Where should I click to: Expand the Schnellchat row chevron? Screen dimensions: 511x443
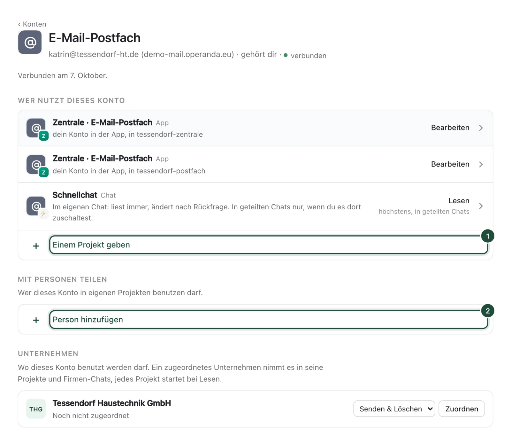481,206
